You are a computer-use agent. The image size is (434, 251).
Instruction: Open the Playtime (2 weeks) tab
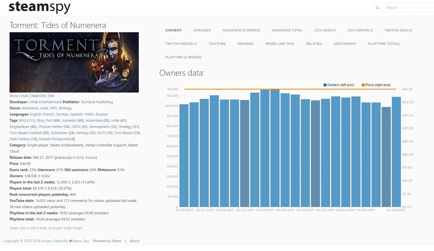pyautogui.click(x=183, y=57)
